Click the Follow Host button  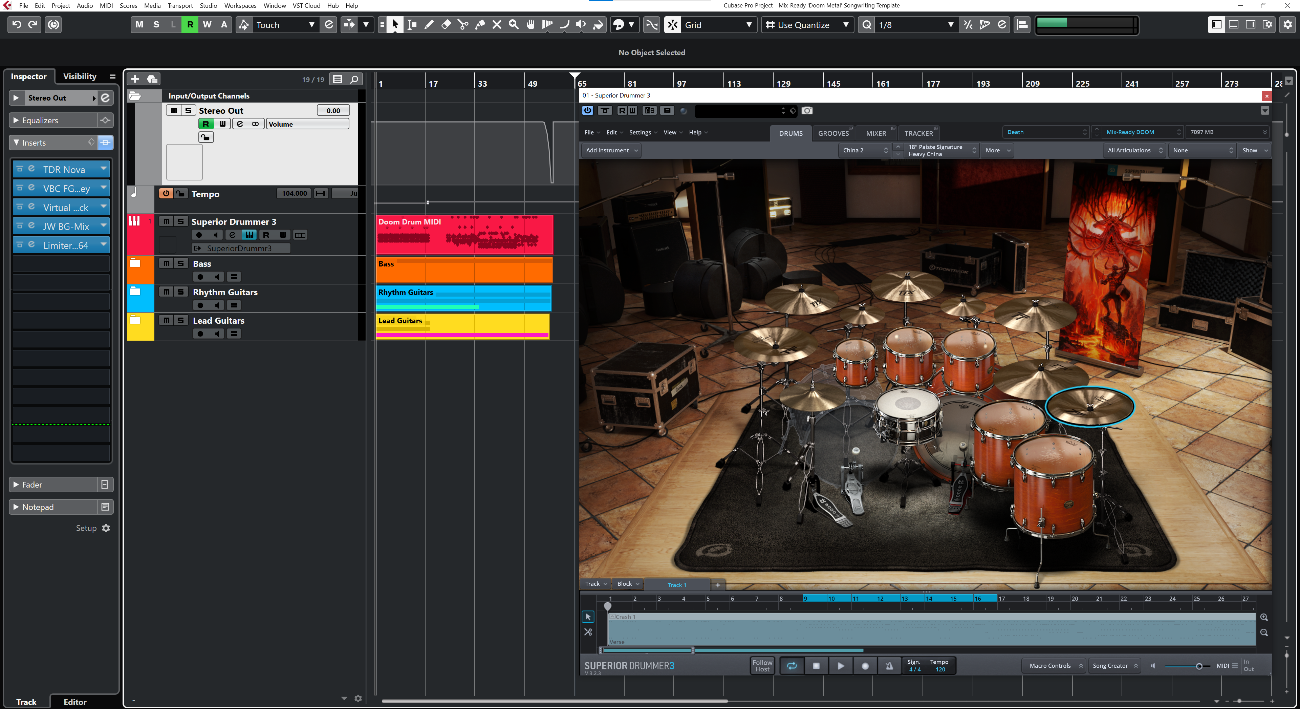[x=762, y=666]
